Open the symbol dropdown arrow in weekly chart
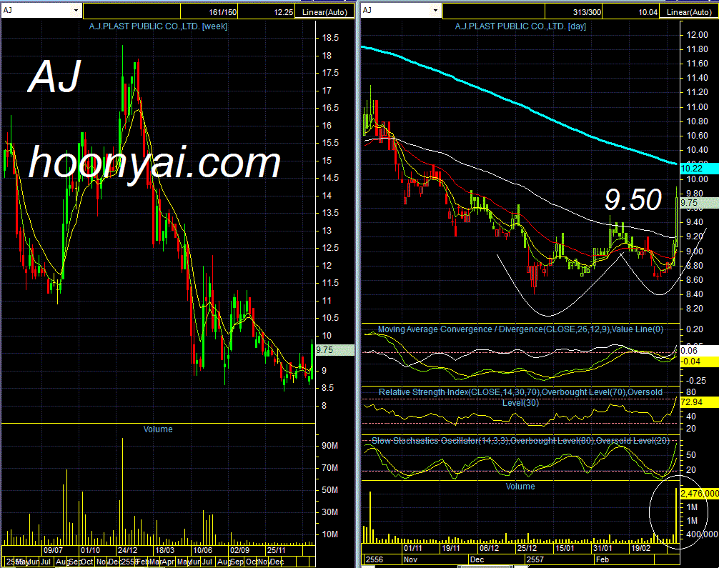Image resolution: width=719 pixels, height=568 pixels. (76, 11)
